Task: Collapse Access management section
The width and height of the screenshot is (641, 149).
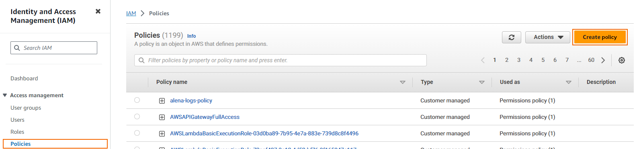Action: click(x=5, y=95)
